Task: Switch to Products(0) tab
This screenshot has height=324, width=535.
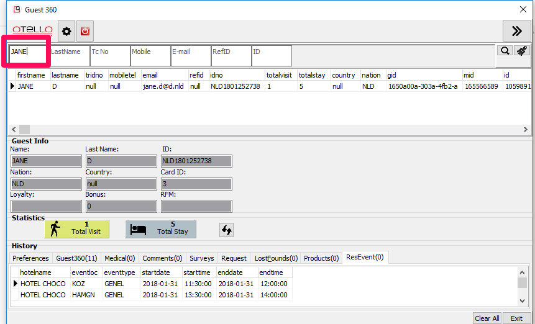Action: tap(321, 258)
